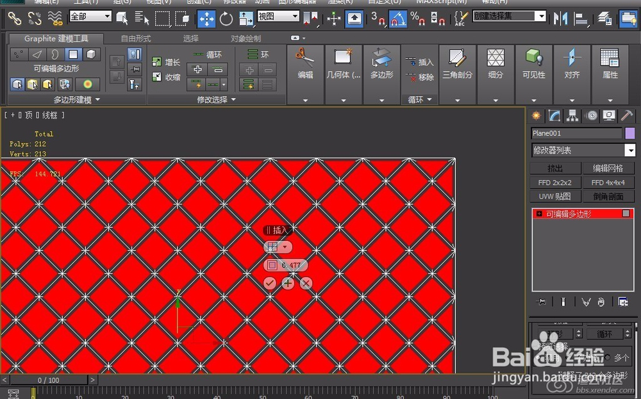The image size is (641, 399).
Task: Click the Unlink Selection tool
Action: coord(35,18)
